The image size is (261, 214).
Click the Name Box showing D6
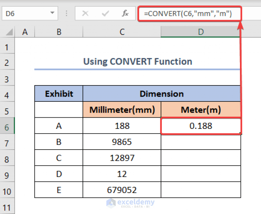[30, 13]
